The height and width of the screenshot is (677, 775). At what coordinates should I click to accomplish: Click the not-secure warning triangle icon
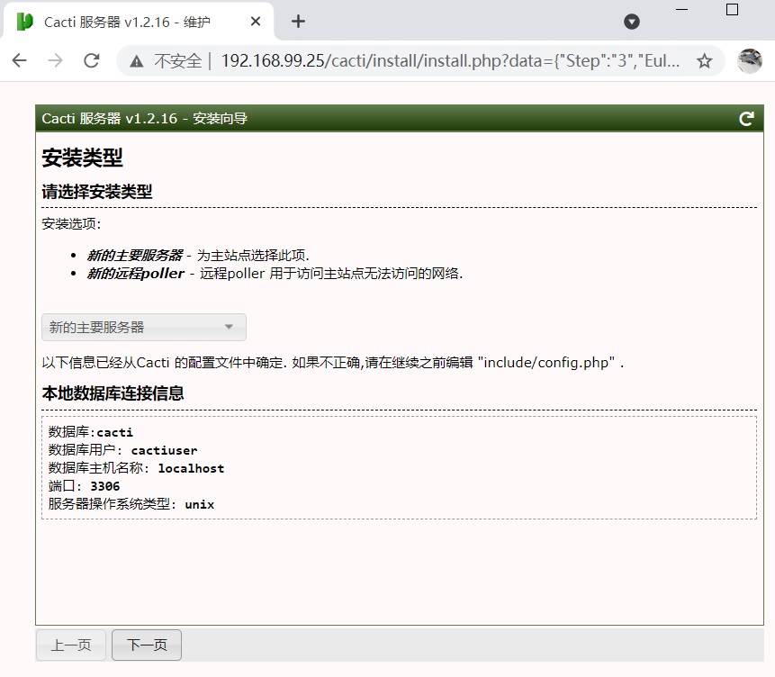pyautogui.click(x=137, y=61)
